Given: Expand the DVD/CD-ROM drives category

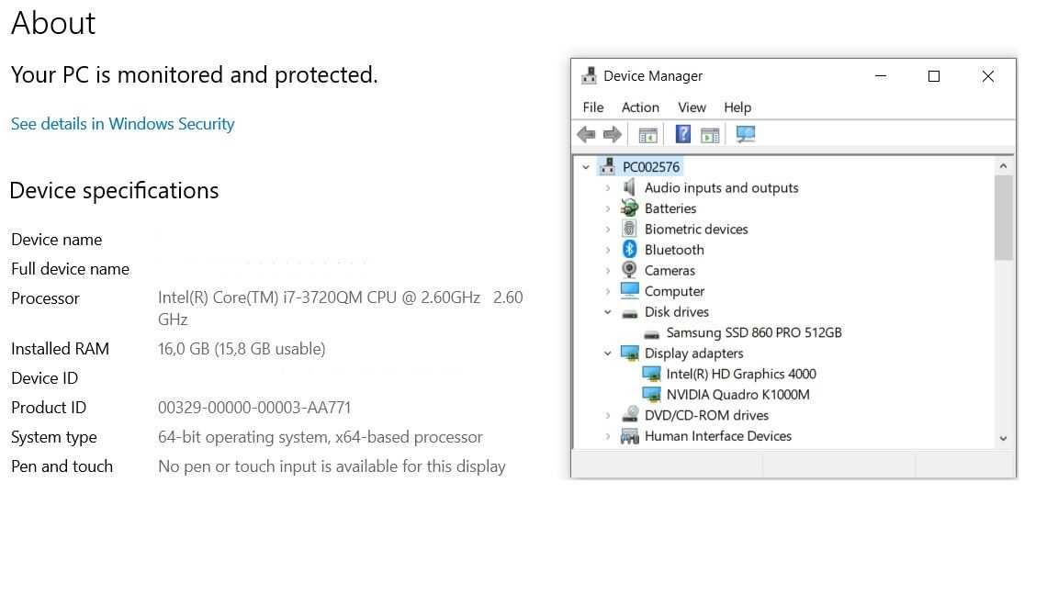Looking at the screenshot, I should tap(607, 416).
